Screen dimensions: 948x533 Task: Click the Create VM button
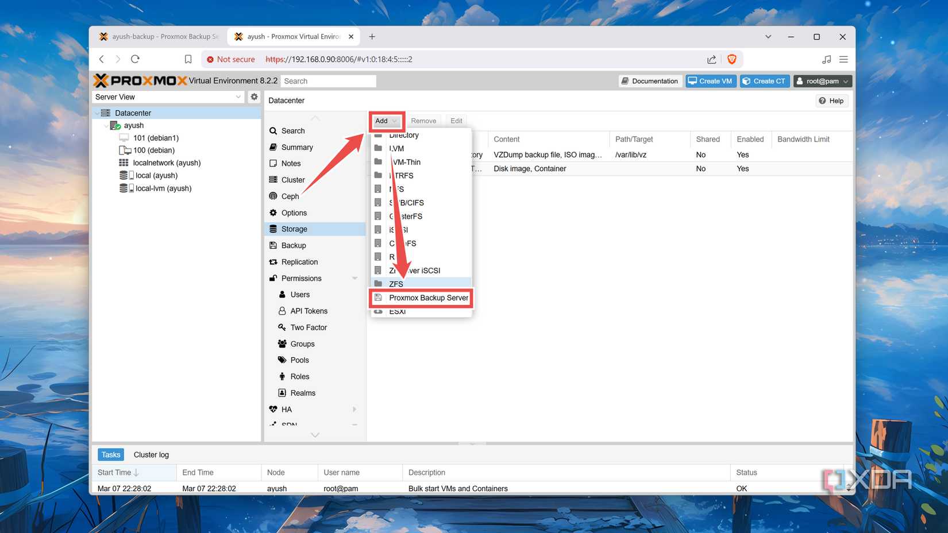coord(711,82)
